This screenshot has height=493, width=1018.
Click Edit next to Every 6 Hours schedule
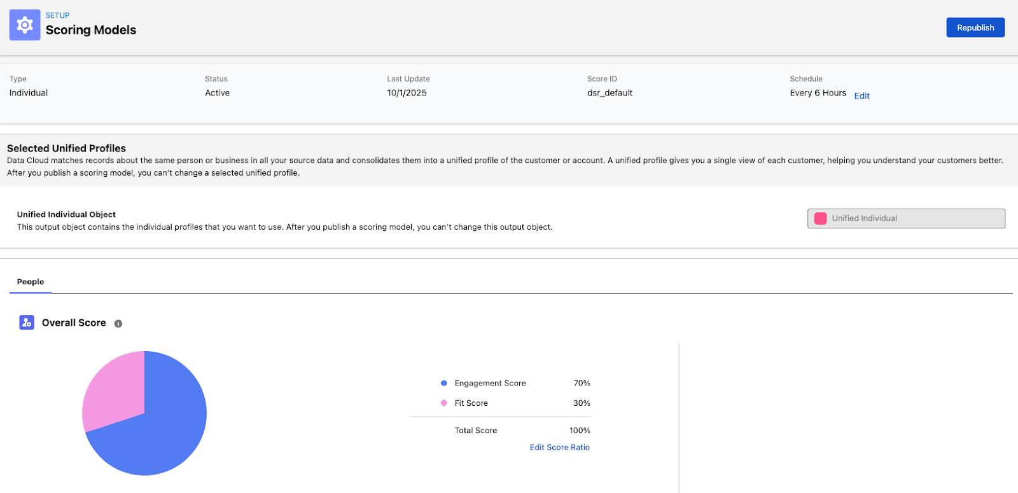pyautogui.click(x=861, y=96)
